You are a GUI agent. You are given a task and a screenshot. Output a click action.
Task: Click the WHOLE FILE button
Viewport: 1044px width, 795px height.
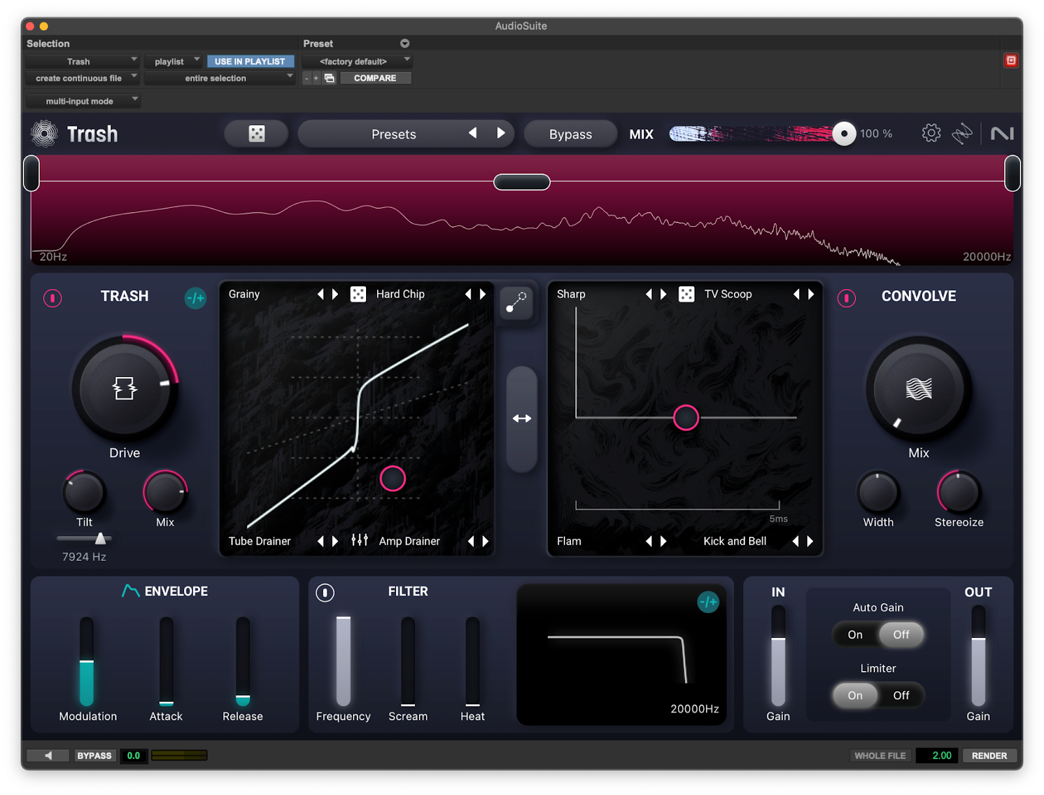880,755
